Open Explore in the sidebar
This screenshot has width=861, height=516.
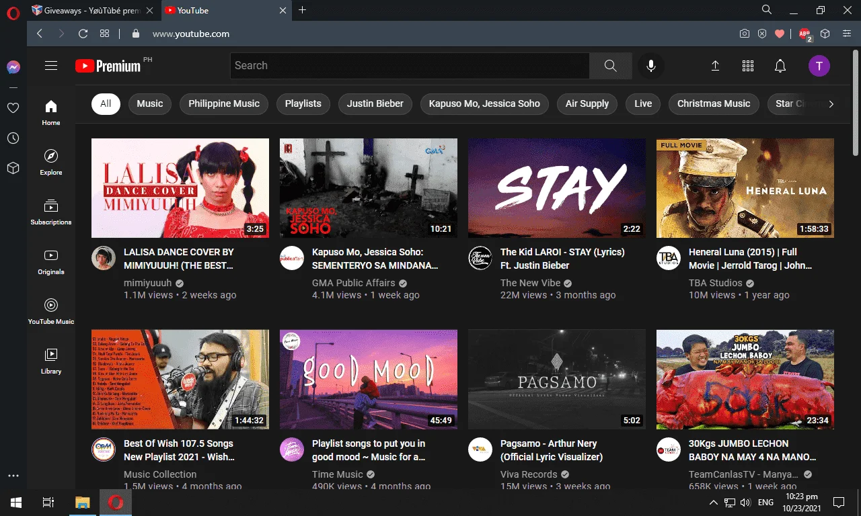coord(51,162)
